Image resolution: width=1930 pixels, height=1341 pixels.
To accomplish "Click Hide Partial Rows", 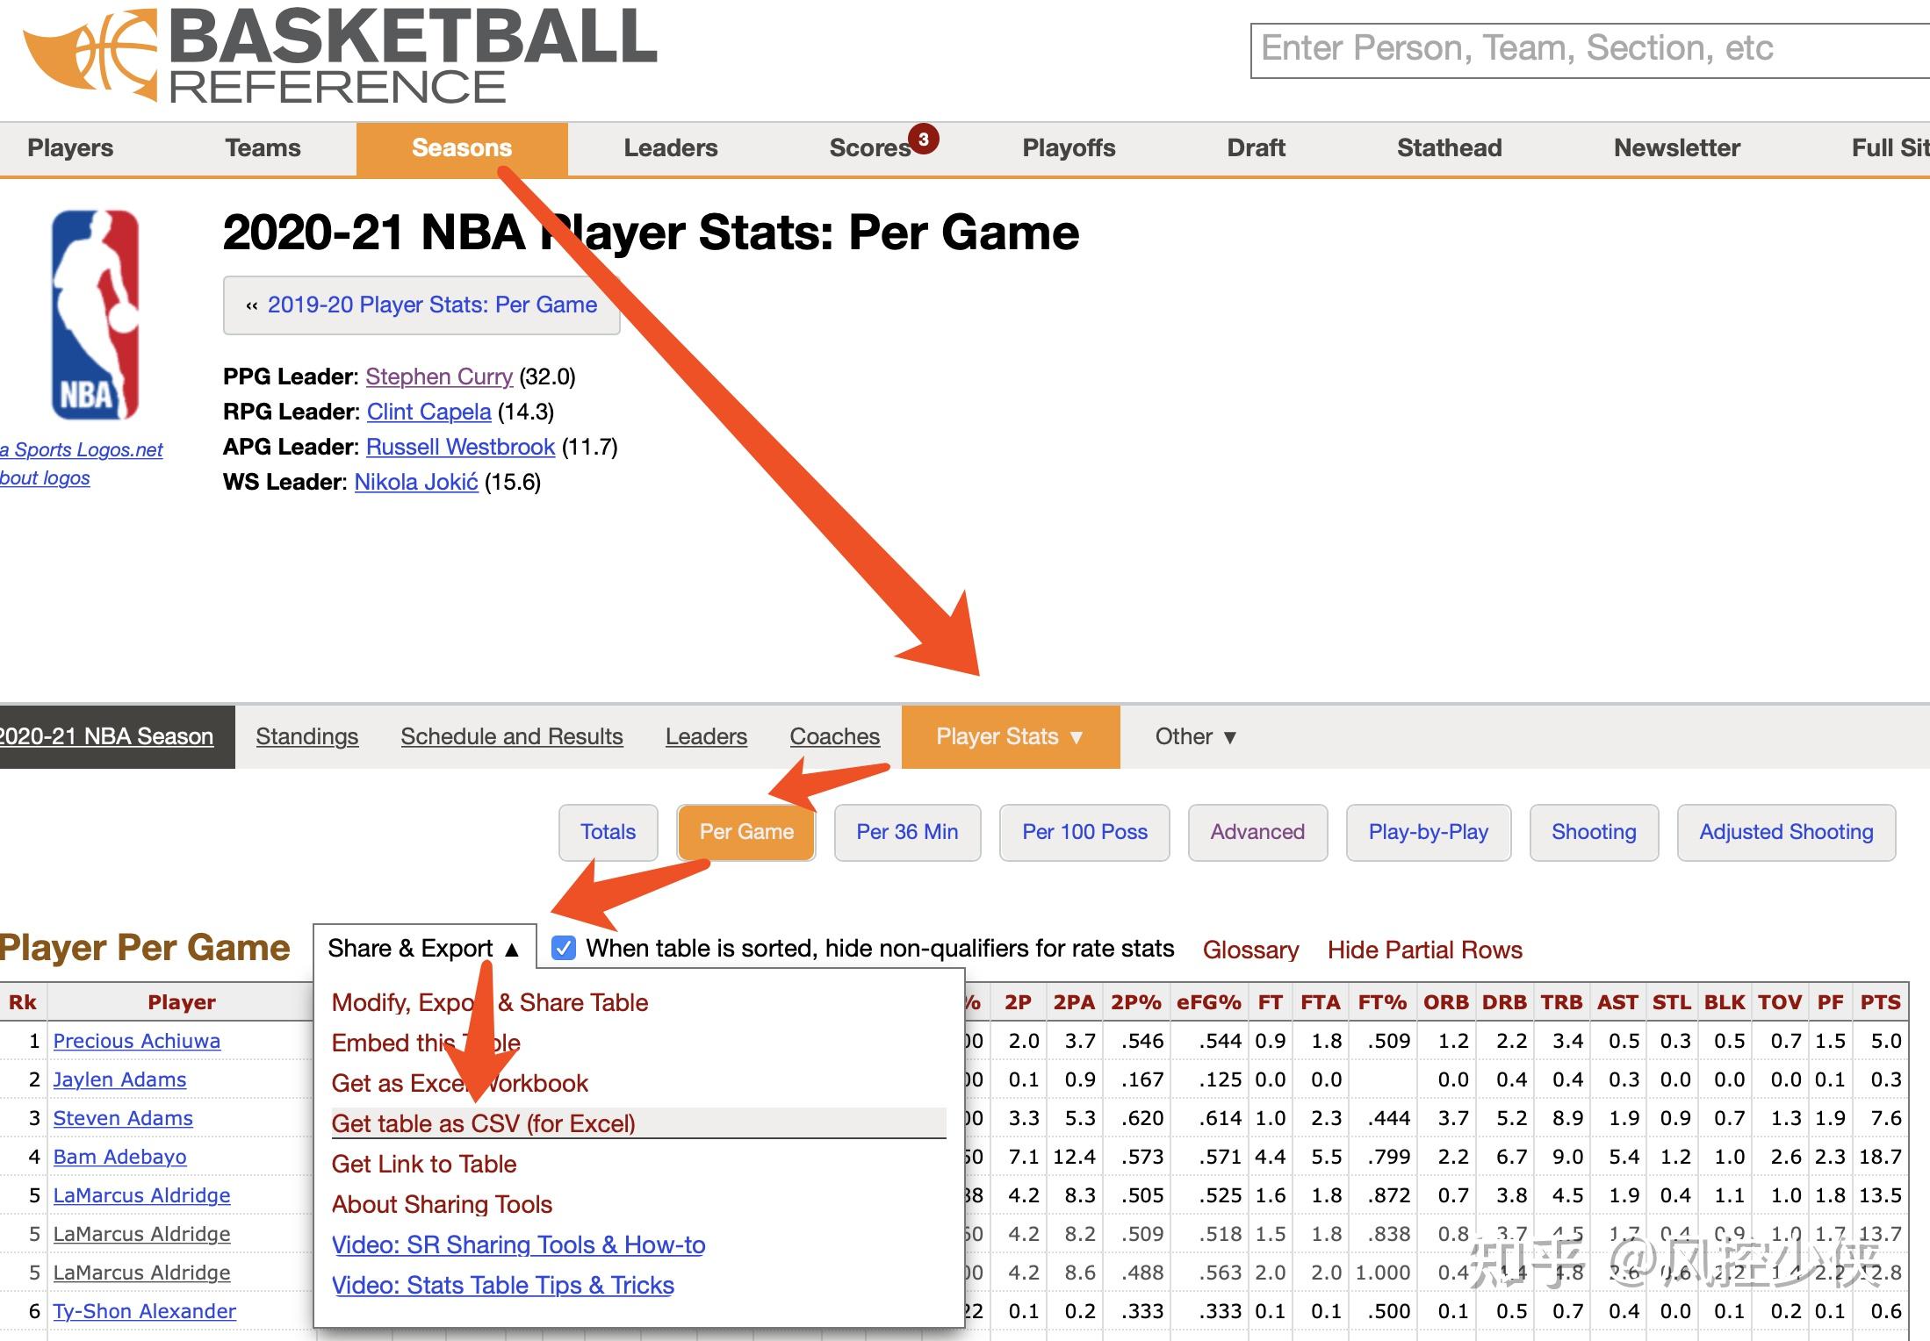I will tap(1424, 950).
